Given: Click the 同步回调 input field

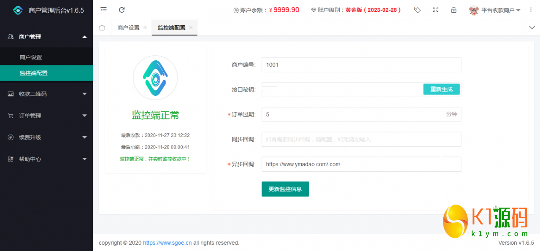Looking at the screenshot, I should point(361,139).
